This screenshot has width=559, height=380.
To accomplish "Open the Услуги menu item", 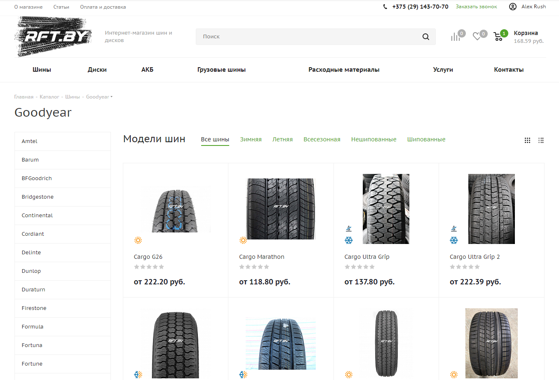I will pos(443,70).
